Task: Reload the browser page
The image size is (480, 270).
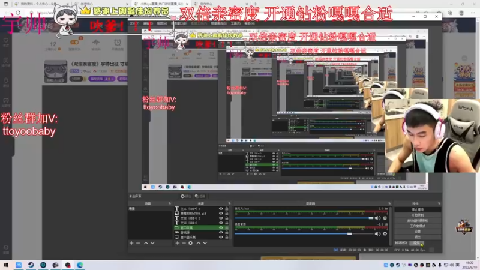Action: click(18, 13)
